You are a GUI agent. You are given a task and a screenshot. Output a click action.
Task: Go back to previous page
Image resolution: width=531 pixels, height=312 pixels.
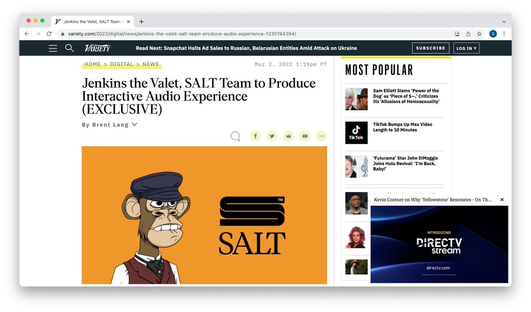pos(27,34)
